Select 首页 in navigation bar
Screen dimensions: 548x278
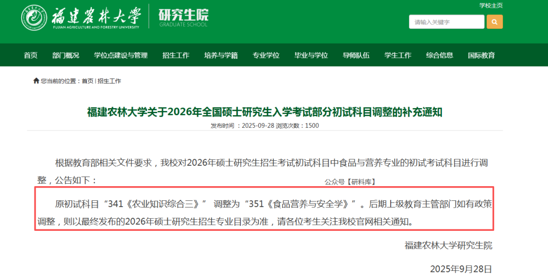tap(30, 55)
